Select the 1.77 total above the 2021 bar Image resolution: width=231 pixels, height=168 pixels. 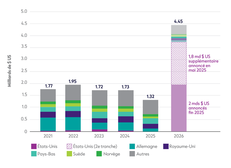pyautogui.click(x=49, y=86)
